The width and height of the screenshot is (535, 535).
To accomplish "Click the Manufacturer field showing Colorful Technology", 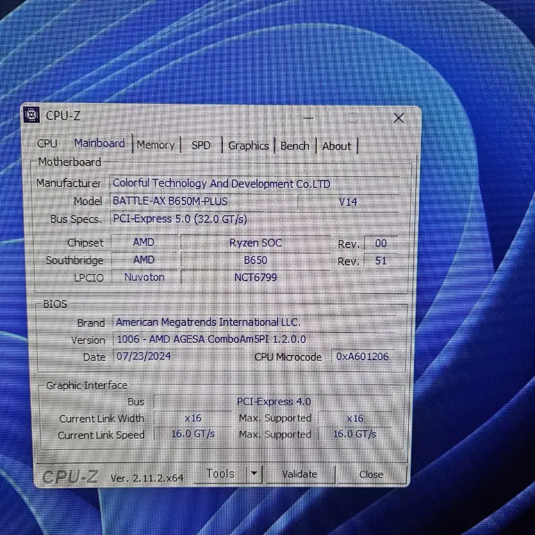I will click(254, 184).
